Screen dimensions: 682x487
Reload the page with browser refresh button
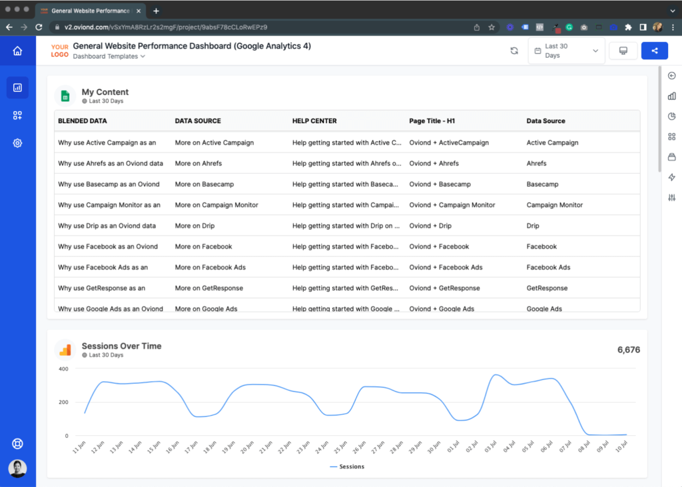[x=39, y=27]
